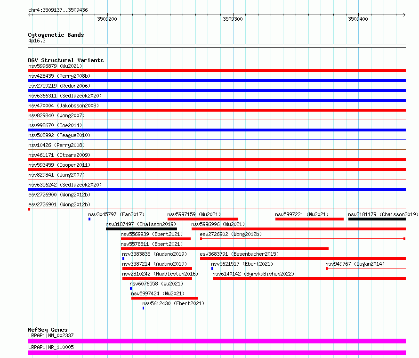Click nsv593459 (Cooper2011) label
This screenshot has height=358, width=419.
click(59, 165)
